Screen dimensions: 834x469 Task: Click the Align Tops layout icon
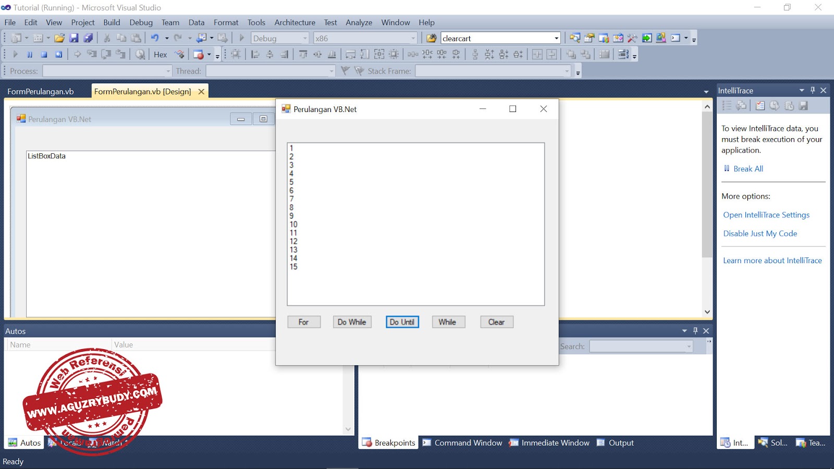tap(303, 54)
